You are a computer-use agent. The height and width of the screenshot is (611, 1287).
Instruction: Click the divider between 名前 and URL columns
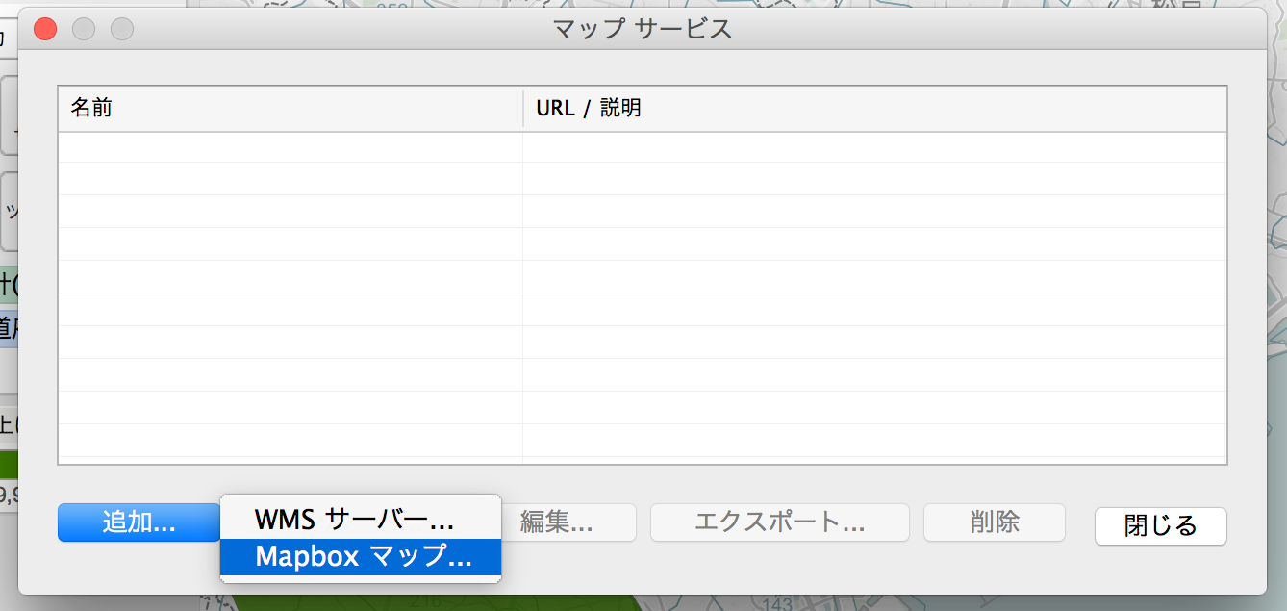click(x=523, y=108)
